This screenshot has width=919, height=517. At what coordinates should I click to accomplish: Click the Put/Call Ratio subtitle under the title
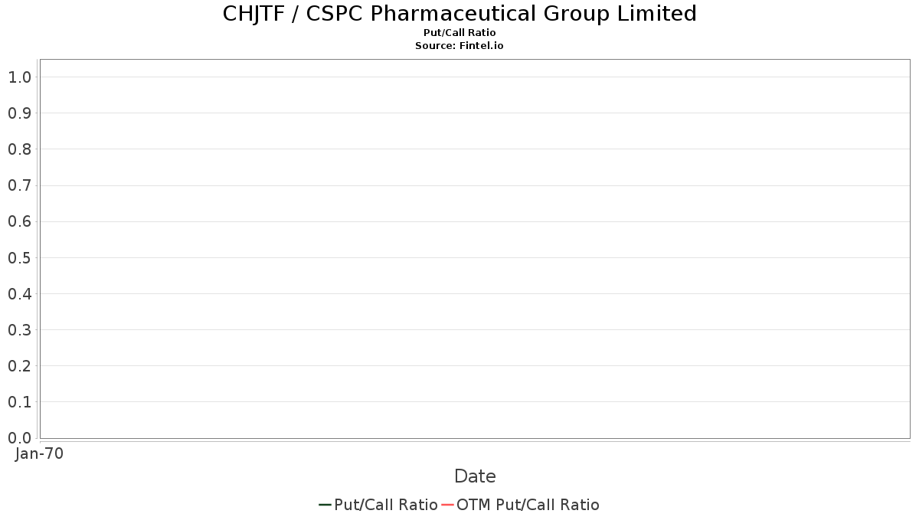coord(459,33)
